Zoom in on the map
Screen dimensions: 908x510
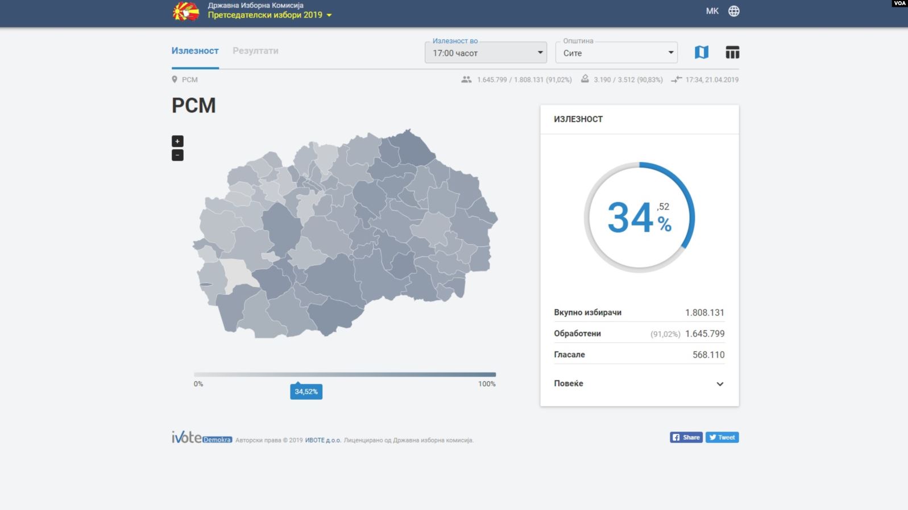point(177,141)
